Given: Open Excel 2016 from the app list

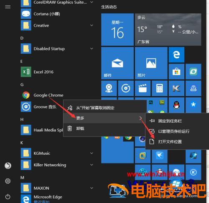Looking at the screenshot, I should click(57, 72).
